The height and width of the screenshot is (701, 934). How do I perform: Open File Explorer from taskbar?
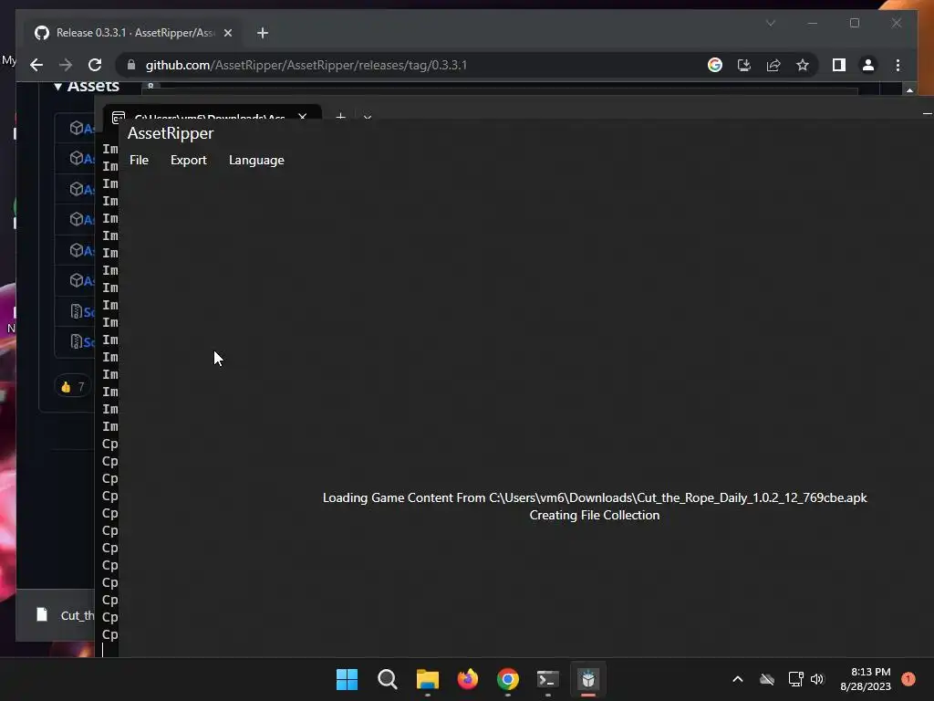pos(427,679)
